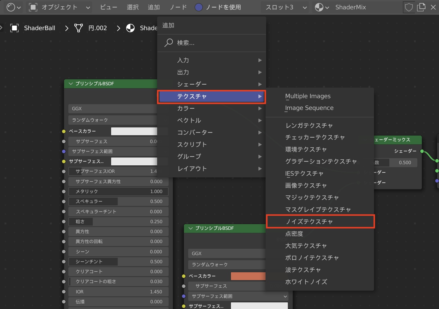The image size is (439, 309).
Task: Click the 選択 menu in the header
Action: click(x=132, y=7)
